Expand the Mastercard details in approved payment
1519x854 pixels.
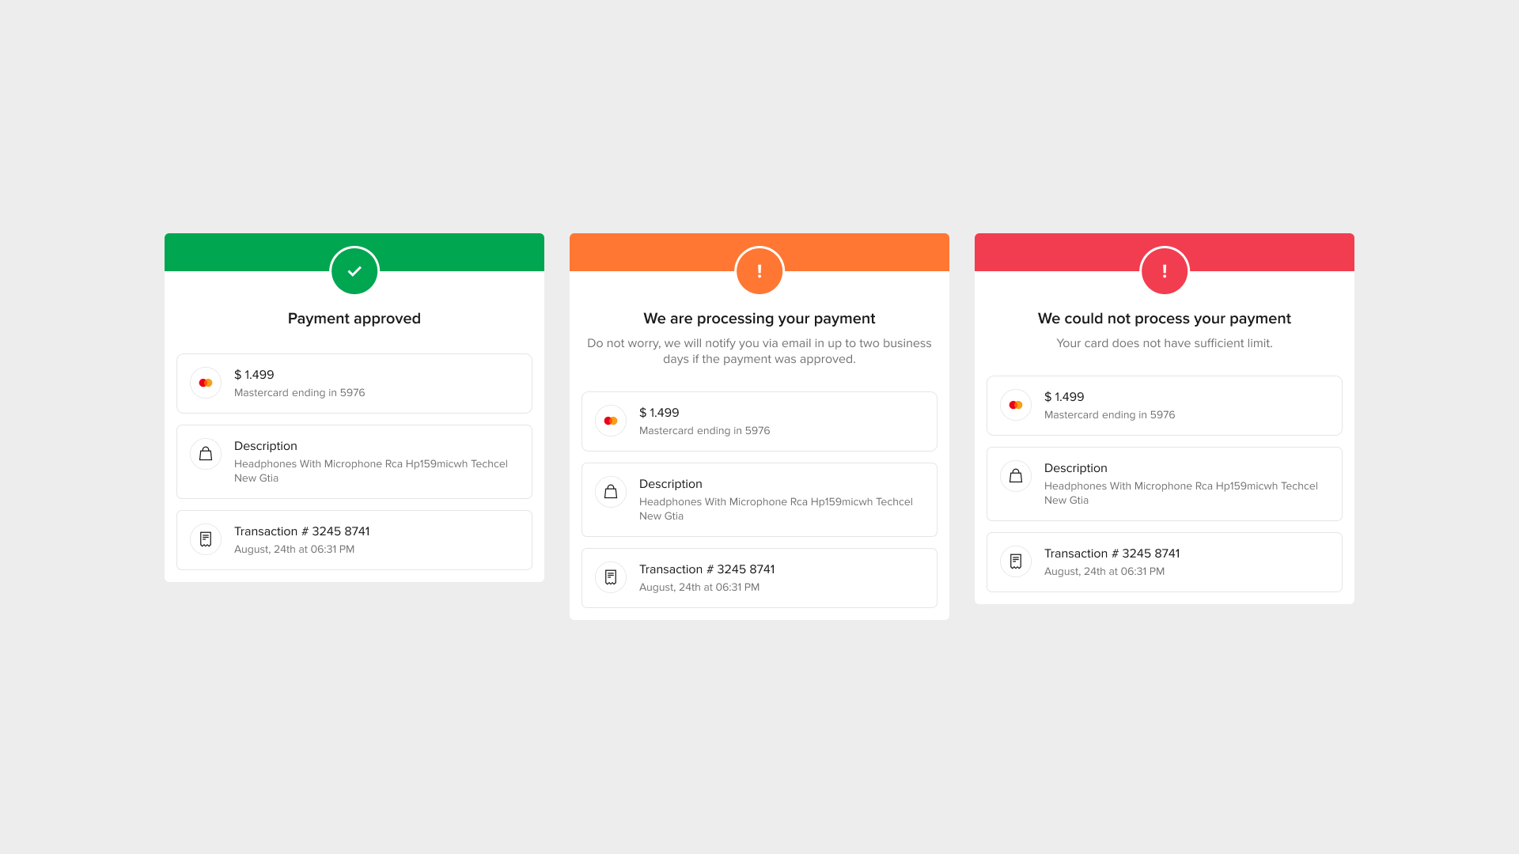(354, 383)
